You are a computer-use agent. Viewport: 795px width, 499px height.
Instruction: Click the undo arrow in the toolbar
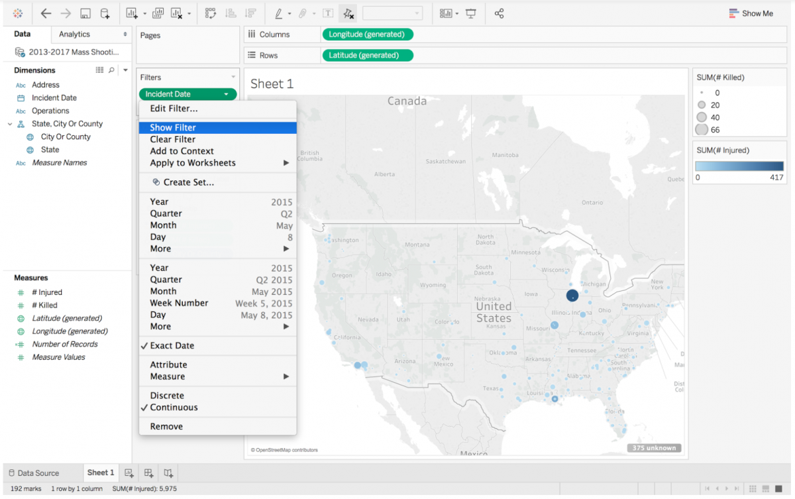click(x=45, y=12)
